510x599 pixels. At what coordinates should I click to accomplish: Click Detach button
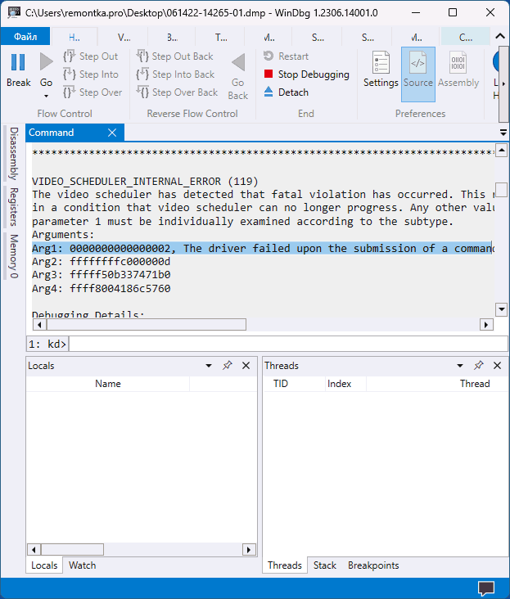click(x=286, y=92)
